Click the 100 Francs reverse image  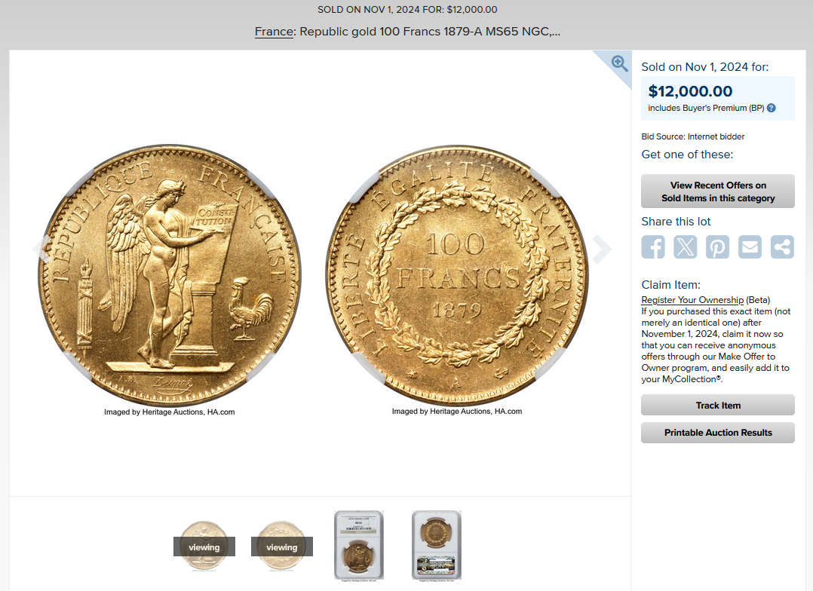[x=457, y=274]
